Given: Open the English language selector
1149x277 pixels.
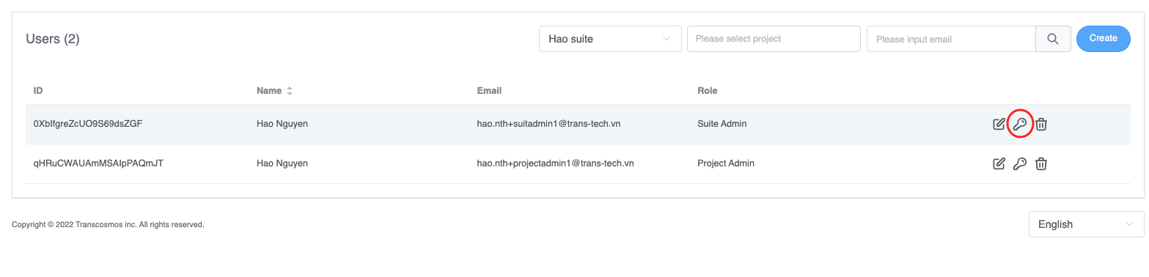Looking at the screenshot, I should point(1086,224).
